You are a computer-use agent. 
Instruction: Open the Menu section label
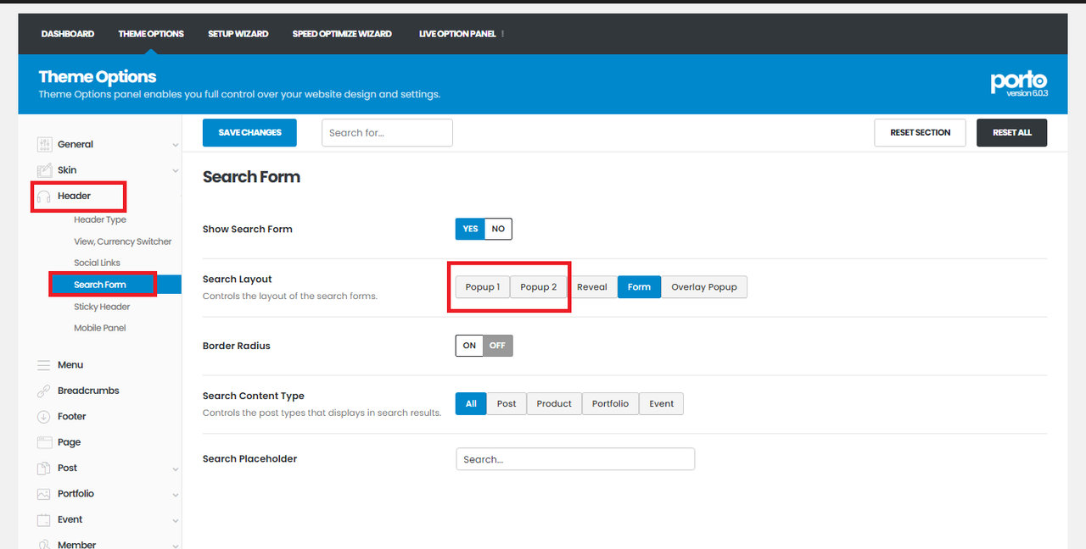pos(70,365)
